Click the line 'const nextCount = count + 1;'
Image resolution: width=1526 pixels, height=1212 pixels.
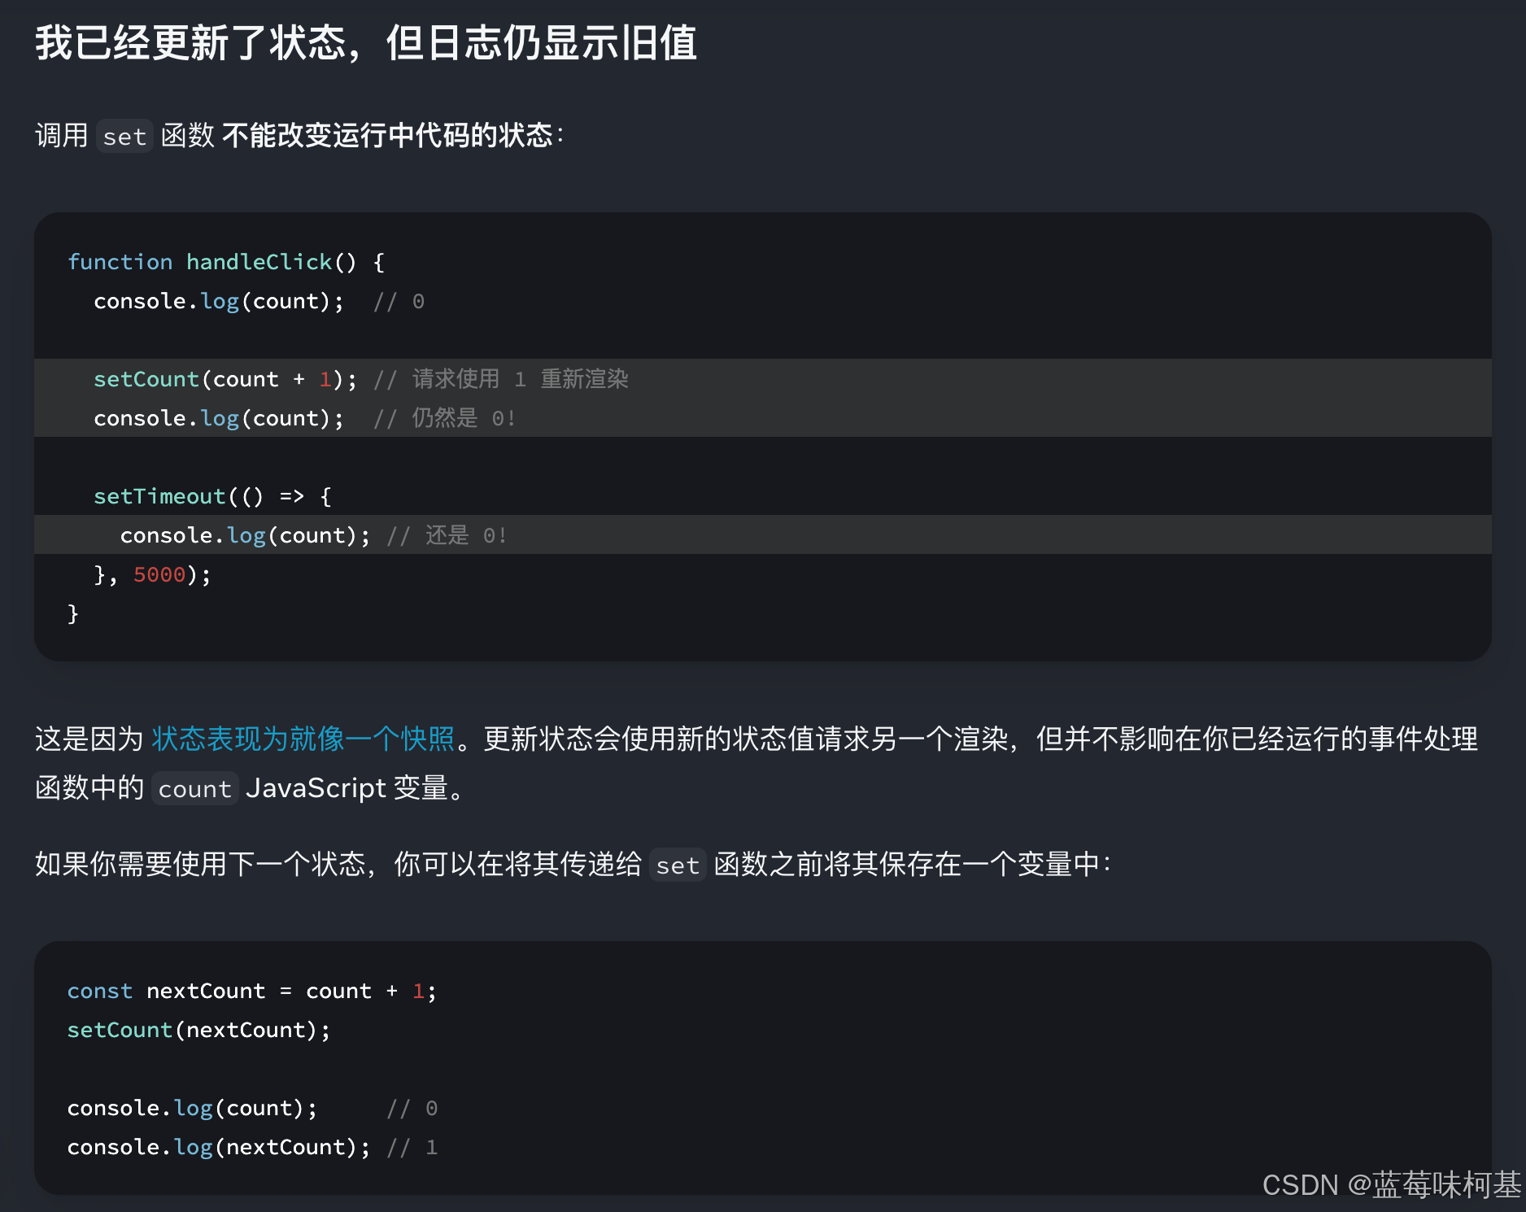[252, 991]
